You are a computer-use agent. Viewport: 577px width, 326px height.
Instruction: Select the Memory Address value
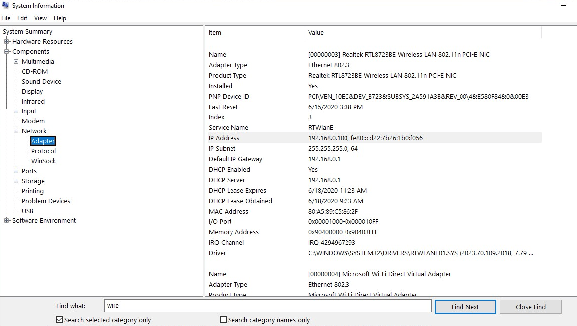pyautogui.click(x=343, y=232)
